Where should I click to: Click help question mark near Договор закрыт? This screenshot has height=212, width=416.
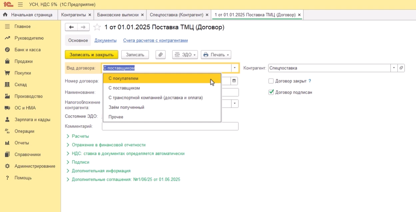pyautogui.click(x=310, y=81)
